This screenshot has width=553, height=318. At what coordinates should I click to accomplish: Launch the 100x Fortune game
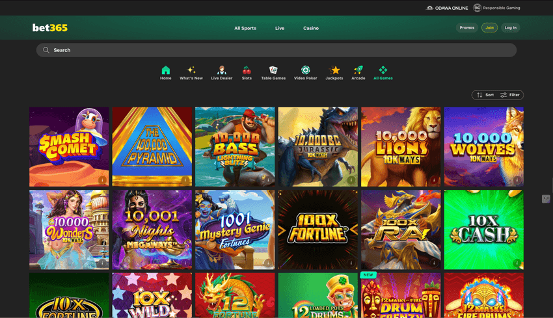[x=317, y=230]
